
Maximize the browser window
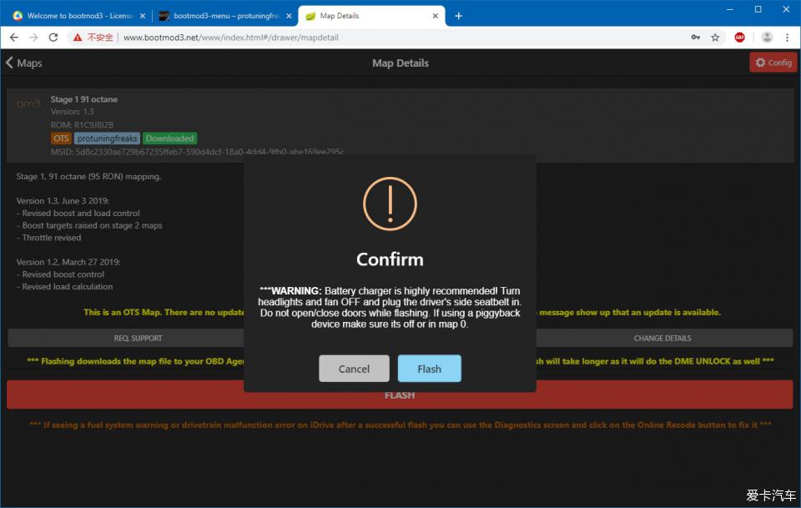click(x=758, y=9)
